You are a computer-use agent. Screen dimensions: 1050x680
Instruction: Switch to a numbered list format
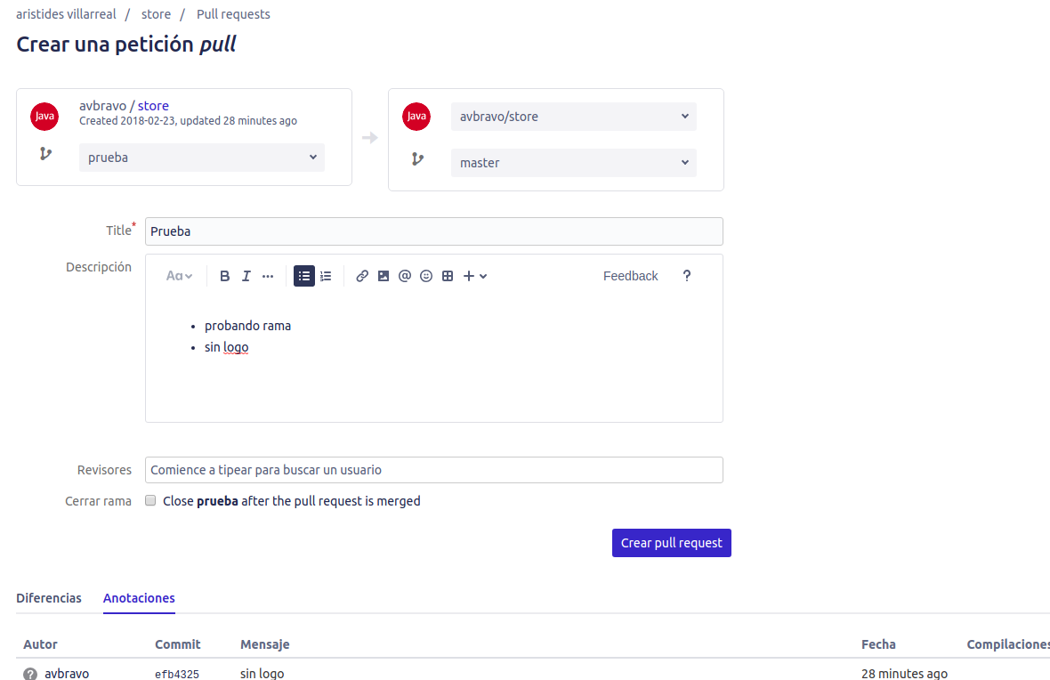point(326,276)
